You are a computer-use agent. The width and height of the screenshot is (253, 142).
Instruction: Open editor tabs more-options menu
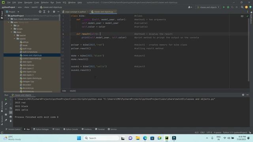click(247, 12)
